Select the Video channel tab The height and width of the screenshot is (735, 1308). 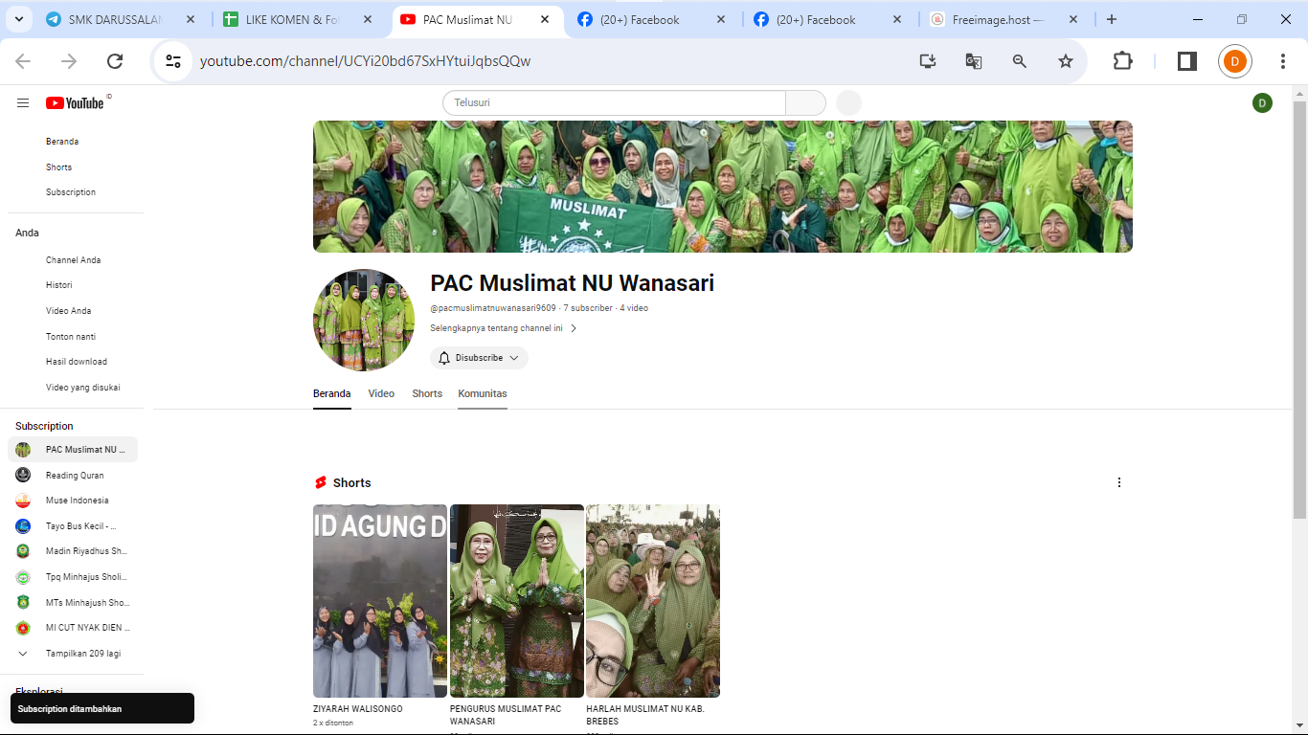pos(381,394)
